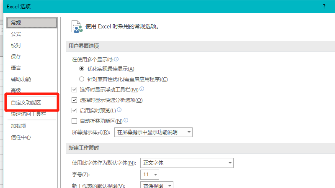Open the 普通视图 default view dropdown
335x188 pixels.
[x=157, y=185]
